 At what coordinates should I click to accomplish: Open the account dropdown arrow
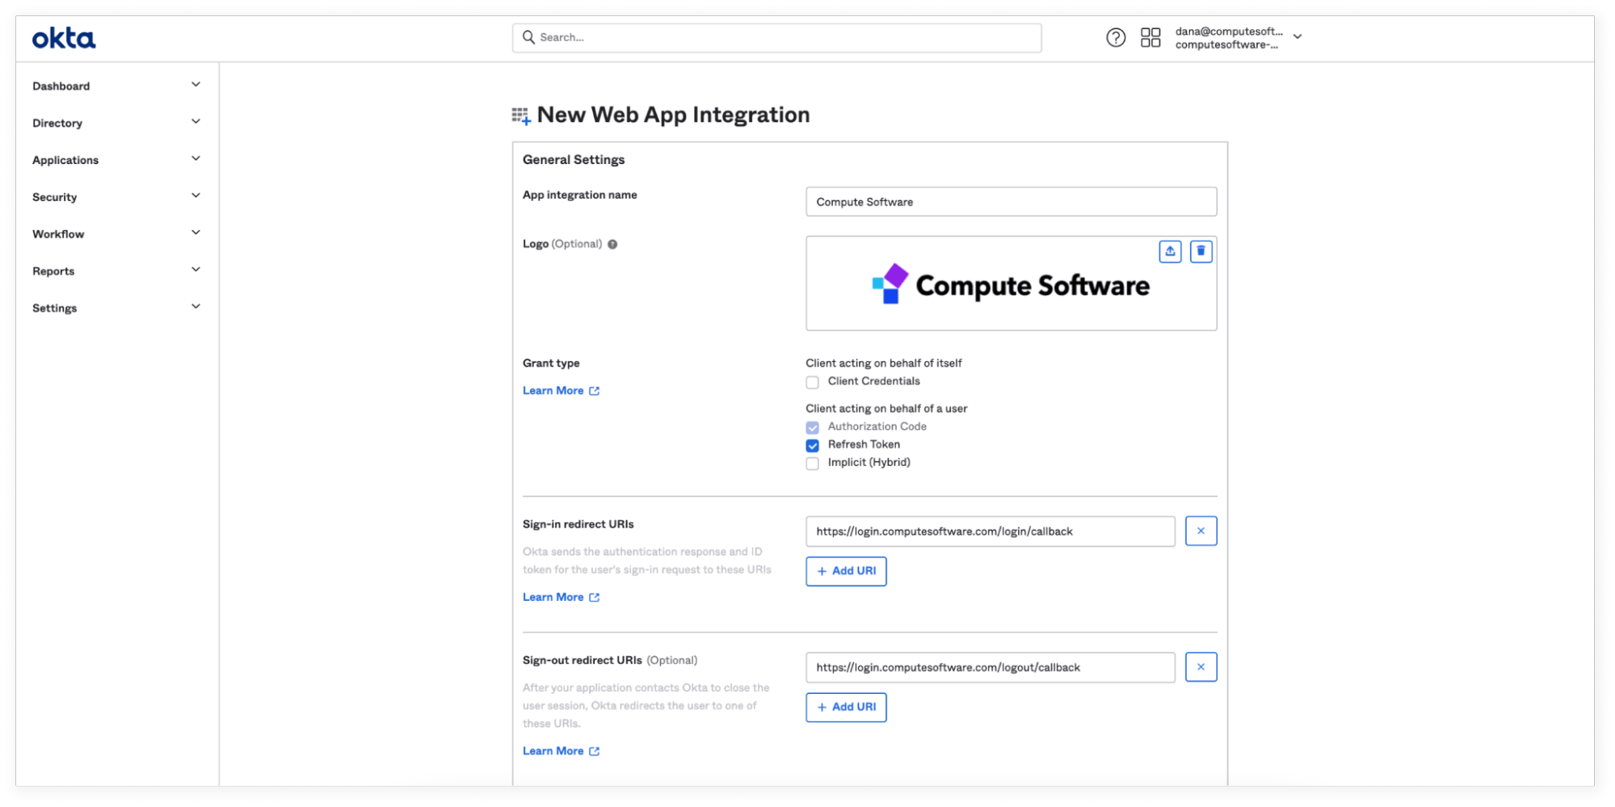(1297, 37)
